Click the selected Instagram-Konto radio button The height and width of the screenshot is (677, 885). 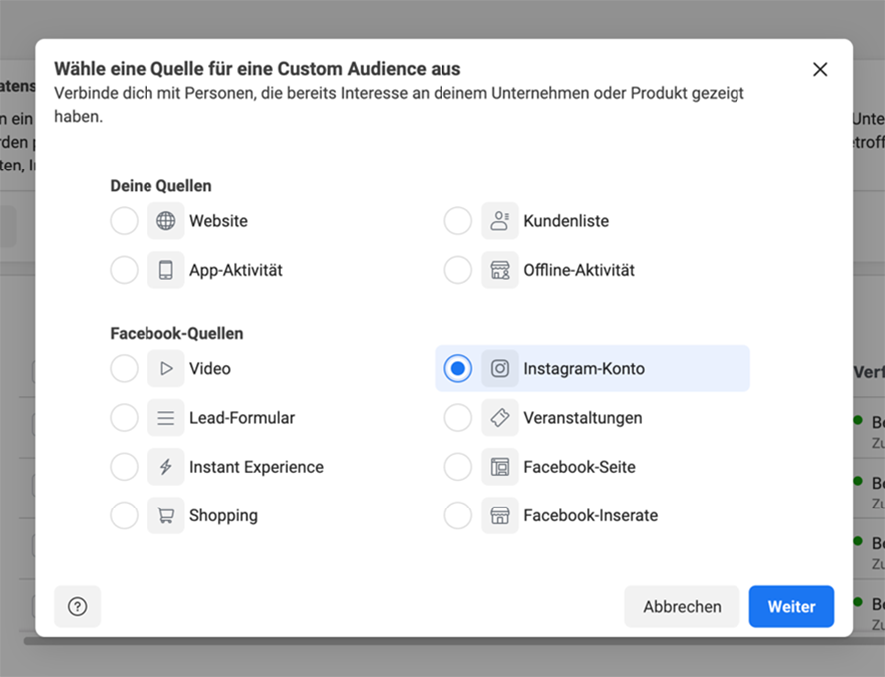coord(458,369)
